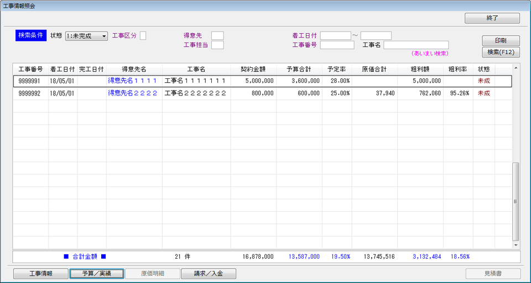This screenshot has width=531, height=283.
Task: Focus the 工事担当 code field
Action: pos(217,45)
